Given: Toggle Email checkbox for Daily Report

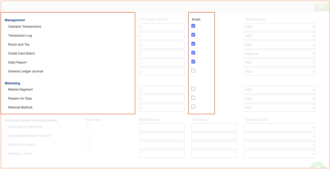Looking at the screenshot, I should pos(193,62).
